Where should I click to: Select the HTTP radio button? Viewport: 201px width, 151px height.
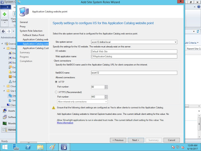coord(56,82)
